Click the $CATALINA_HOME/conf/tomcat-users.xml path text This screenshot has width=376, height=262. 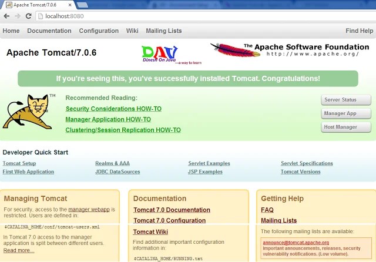52,227
